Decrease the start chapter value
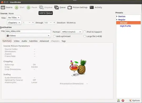 [29, 23]
